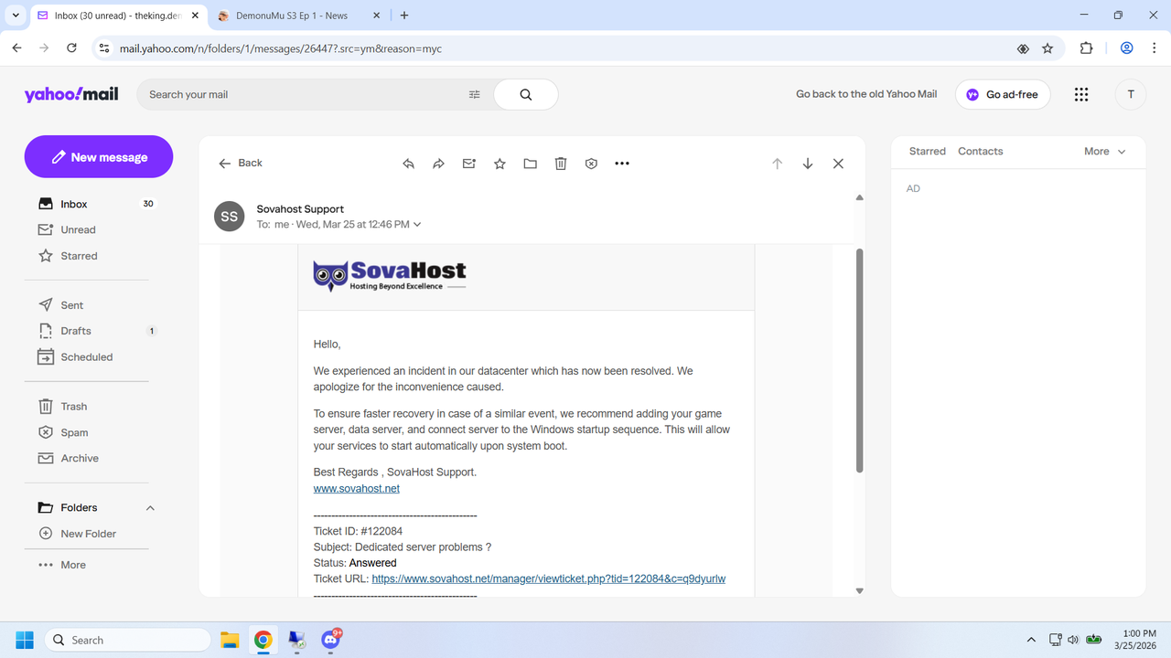Viewport: 1171px width, 658px height.
Task: Open Chrome tab search dropdown
Action: point(16,16)
